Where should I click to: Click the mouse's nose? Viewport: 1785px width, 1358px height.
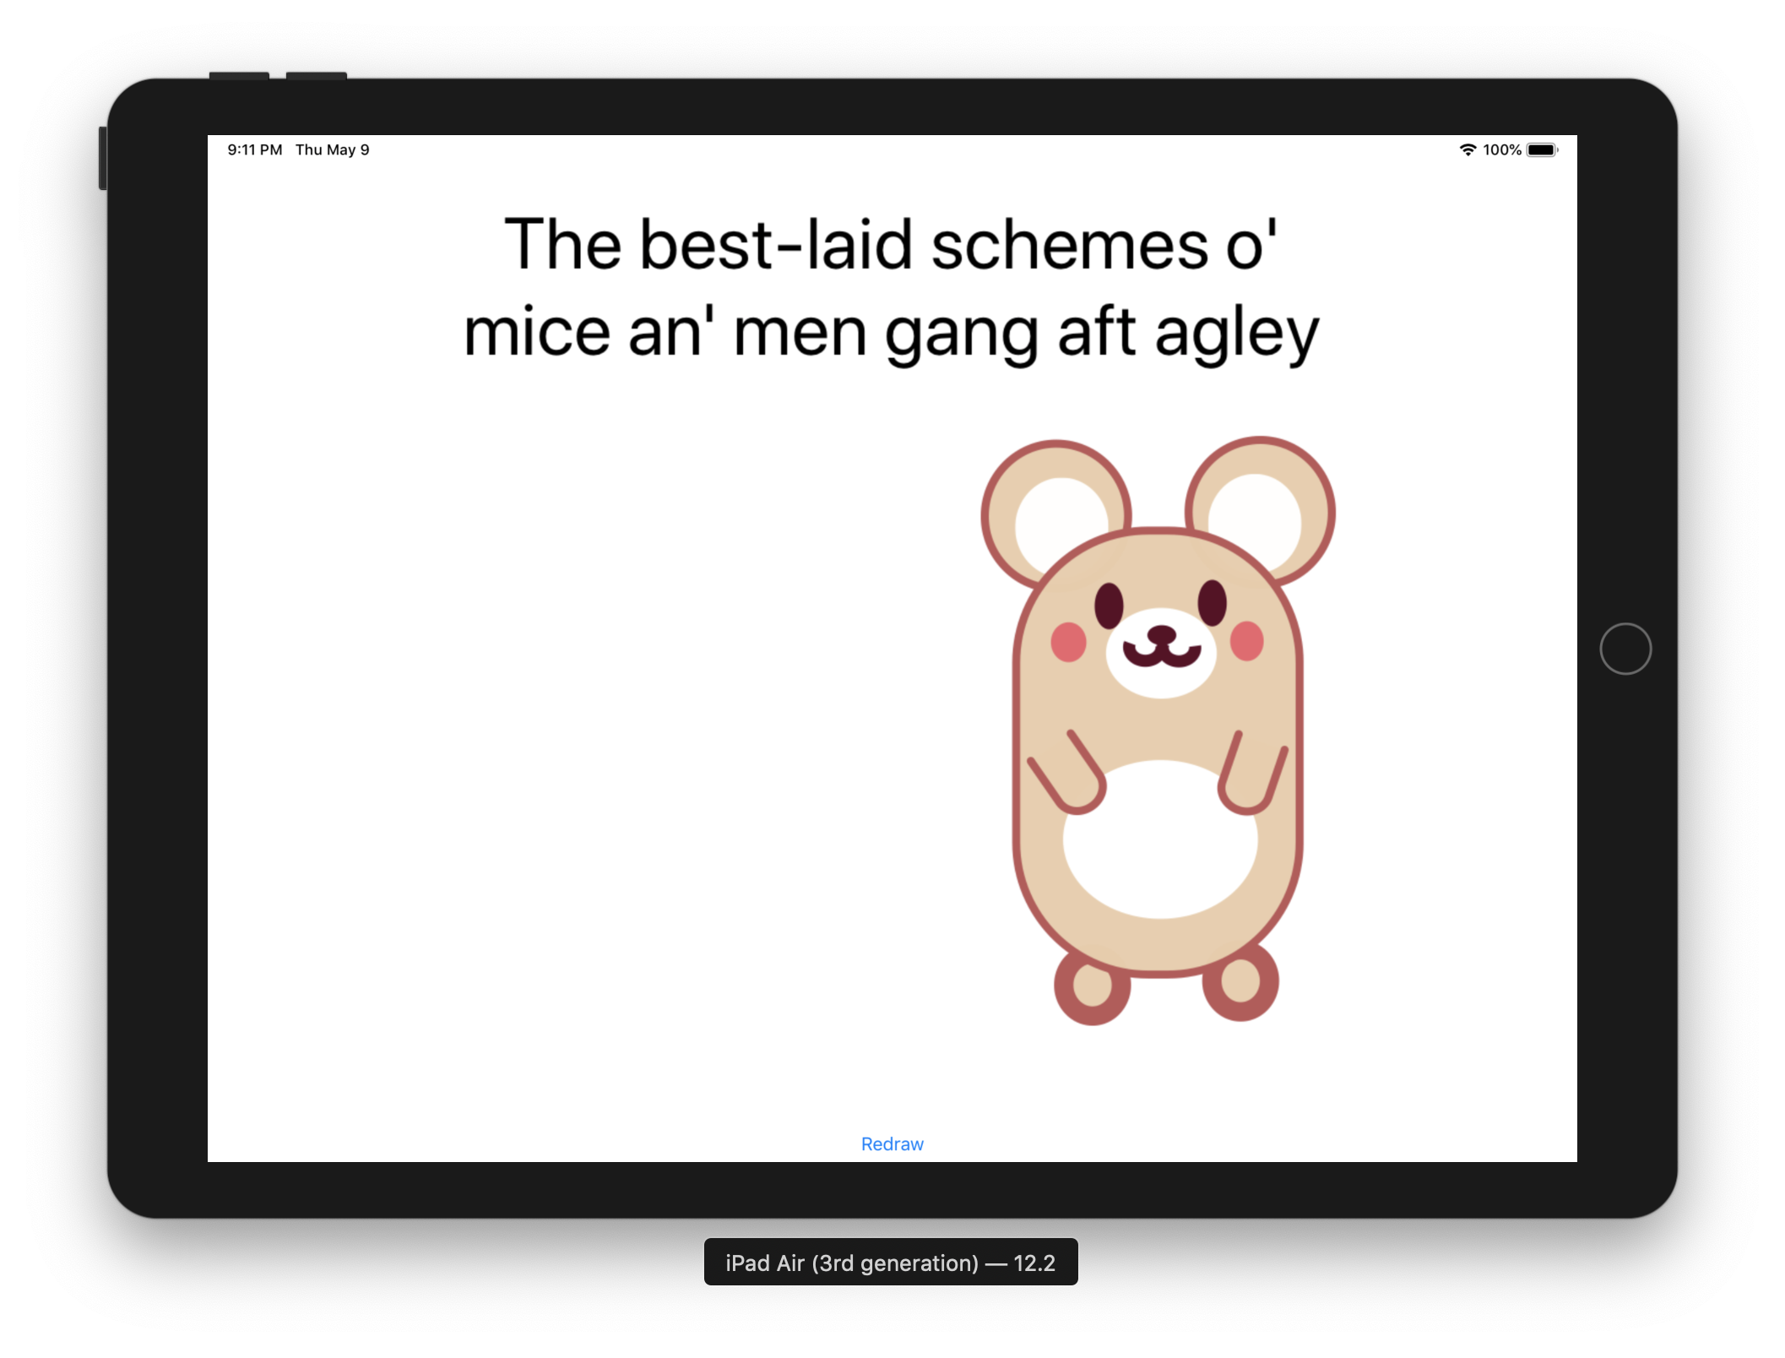[x=1161, y=633]
